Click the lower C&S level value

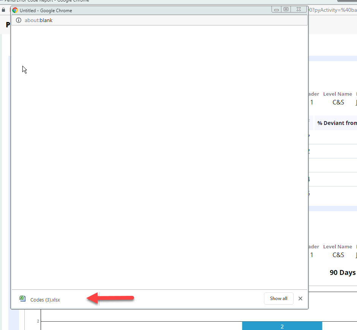pos(338,255)
